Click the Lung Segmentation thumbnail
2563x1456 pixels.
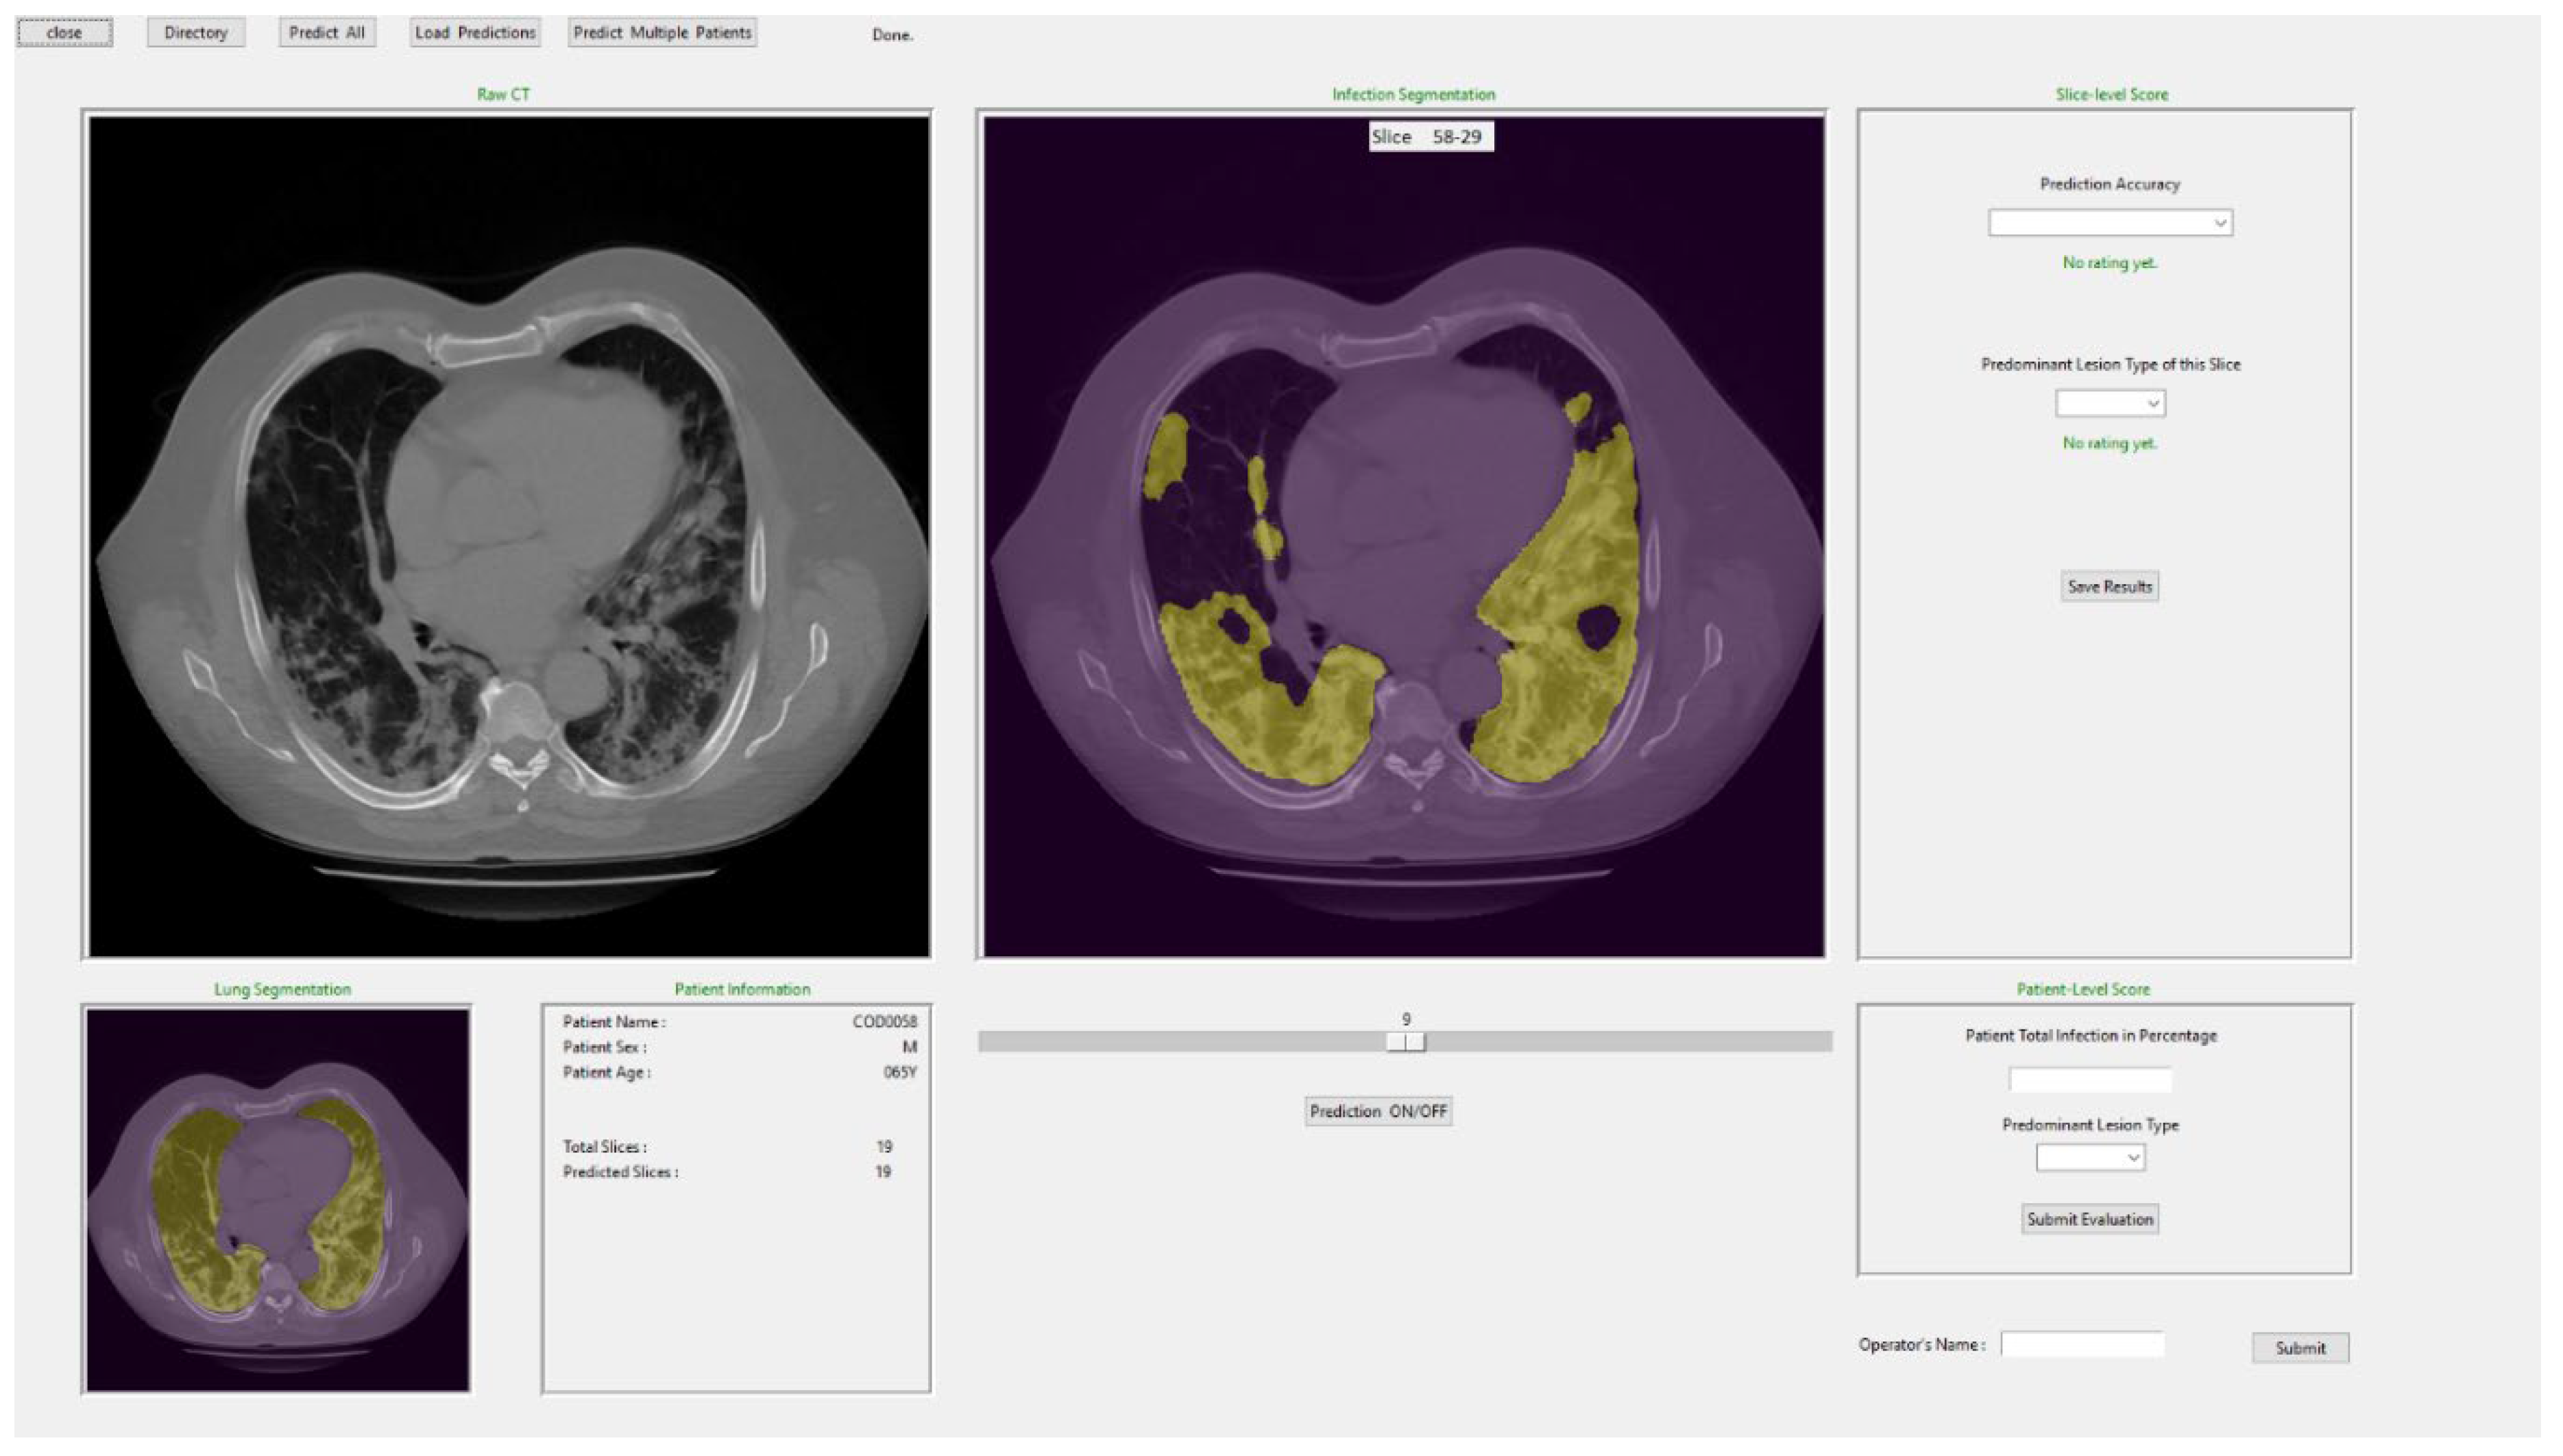point(278,1200)
